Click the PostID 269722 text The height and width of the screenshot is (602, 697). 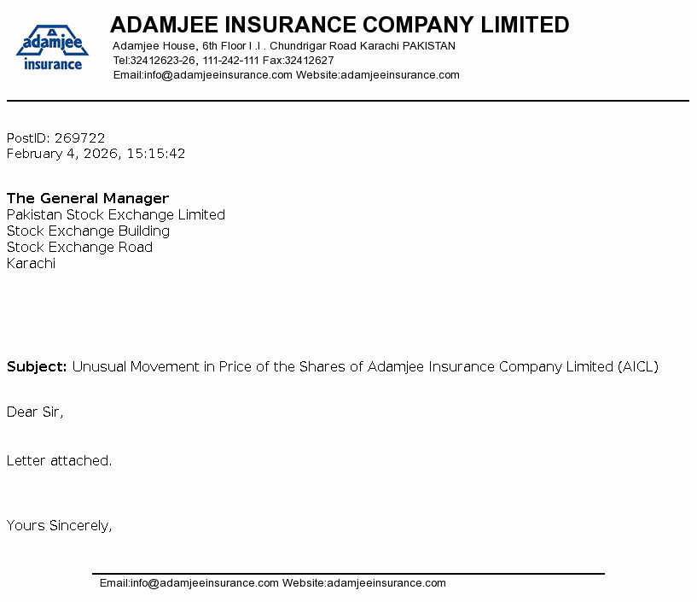(56, 138)
